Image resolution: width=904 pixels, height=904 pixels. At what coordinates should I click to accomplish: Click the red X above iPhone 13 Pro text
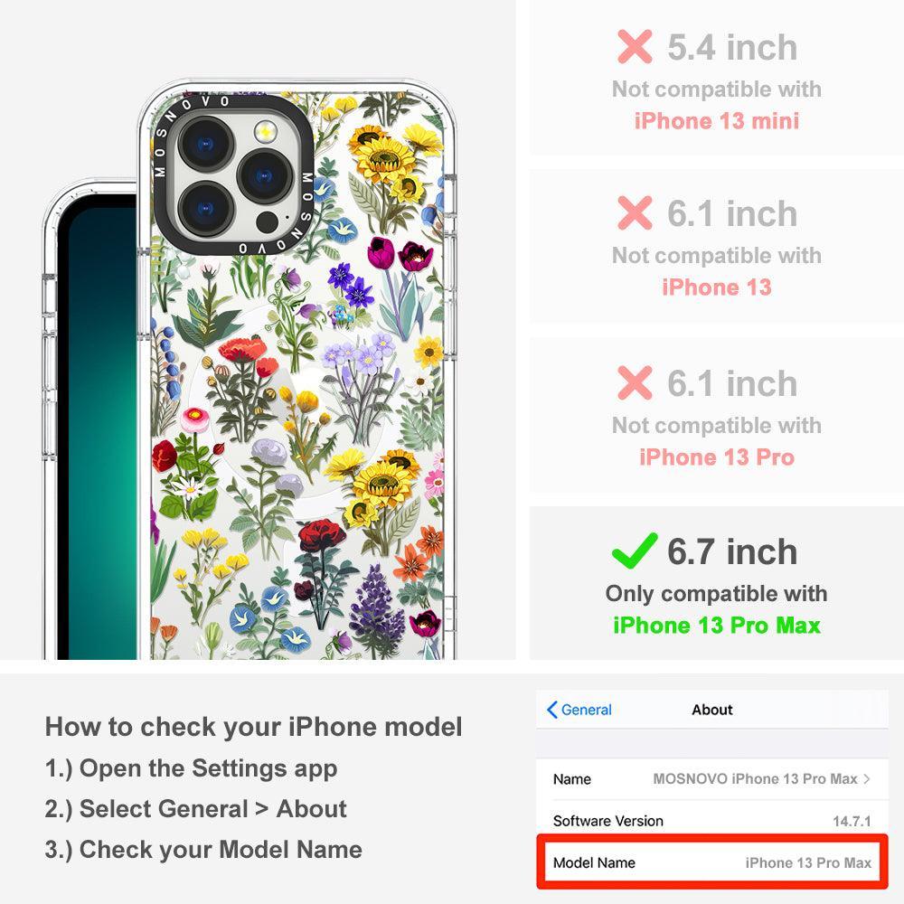635,382
